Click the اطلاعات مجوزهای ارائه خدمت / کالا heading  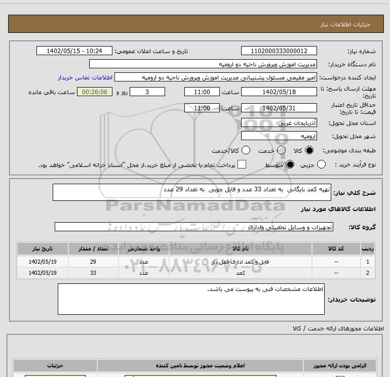[x=338, y=328]
